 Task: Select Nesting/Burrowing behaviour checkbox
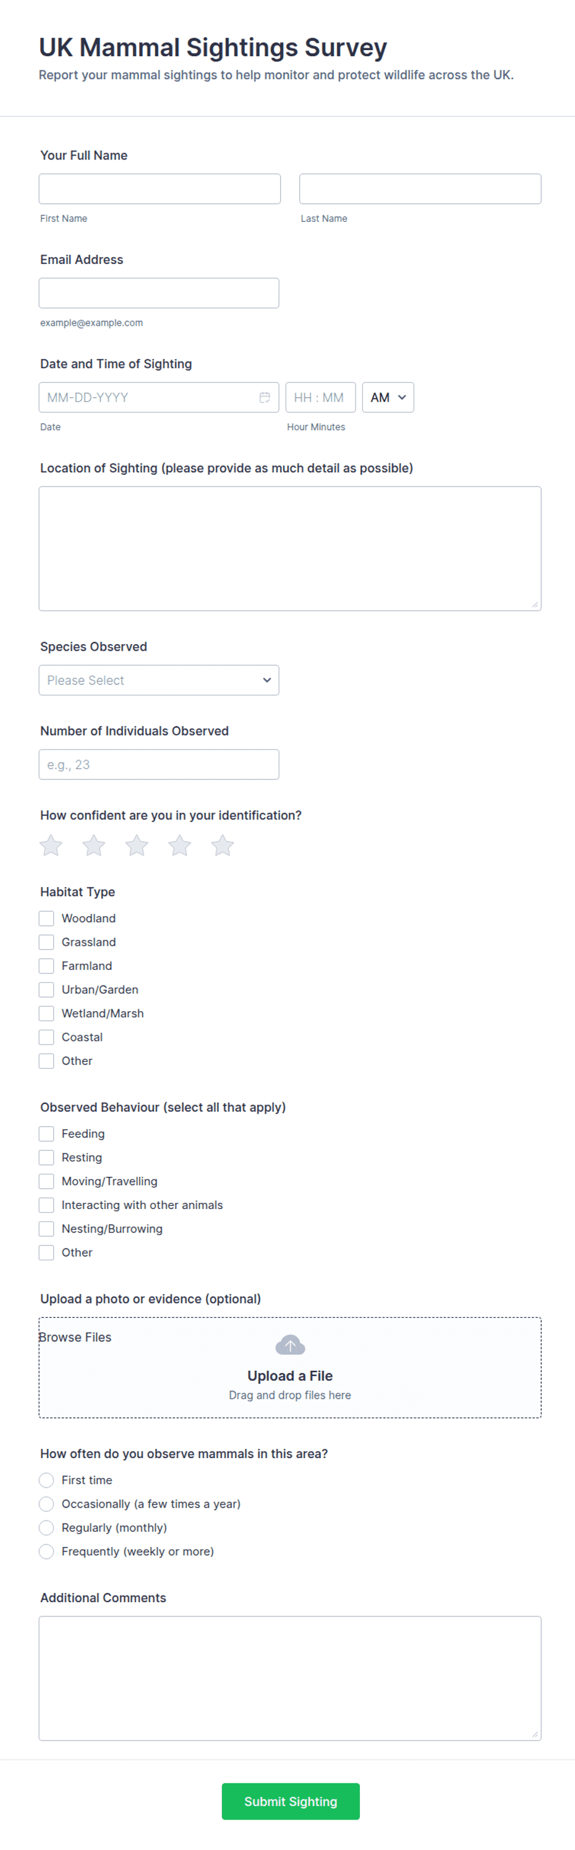[x=47, y=1229]
